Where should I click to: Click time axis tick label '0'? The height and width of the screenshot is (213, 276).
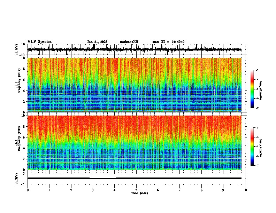pos(28,190)
